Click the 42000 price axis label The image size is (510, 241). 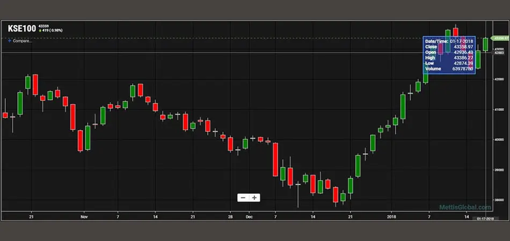pyautogui.click(x=499, y=79)
